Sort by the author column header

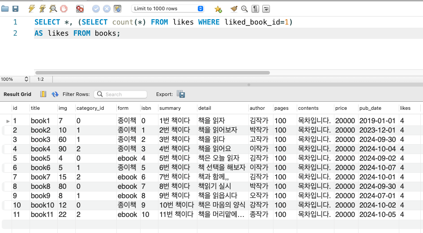click(257, 108)
